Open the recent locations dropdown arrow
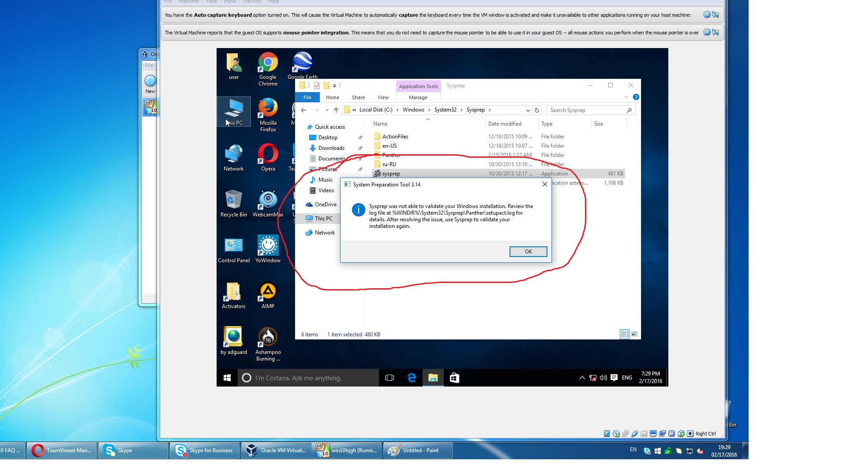Screen dimensions: 847x476 click(x=327, y=110)
